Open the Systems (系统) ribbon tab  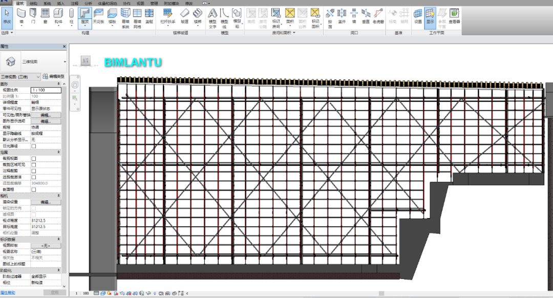click(47, 3)
